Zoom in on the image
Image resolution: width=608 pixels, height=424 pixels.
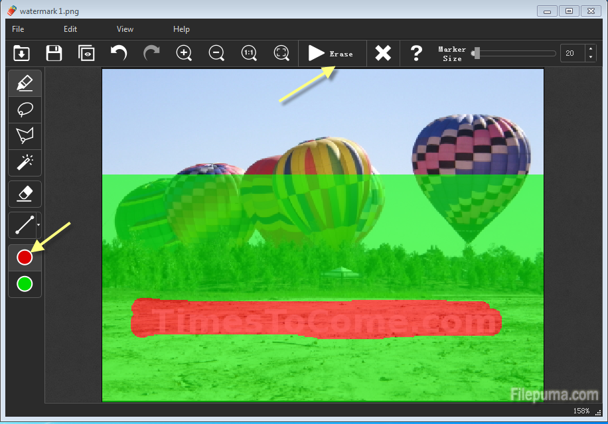click(184, 54)
